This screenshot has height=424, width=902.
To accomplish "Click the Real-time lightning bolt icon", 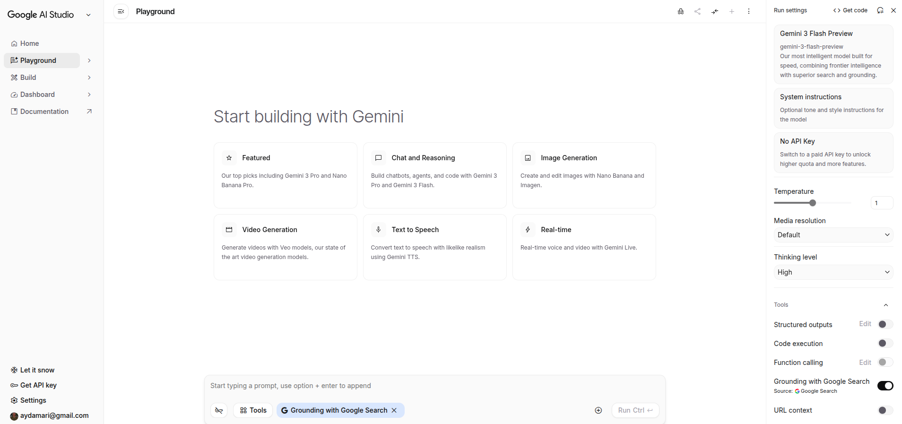I will pyautogui.click(x=528, y=230).
